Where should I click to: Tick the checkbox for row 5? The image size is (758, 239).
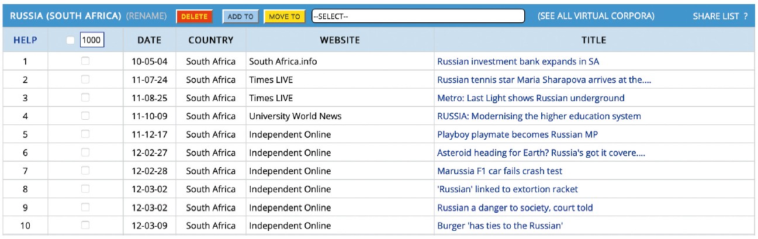tap(85, 134)
